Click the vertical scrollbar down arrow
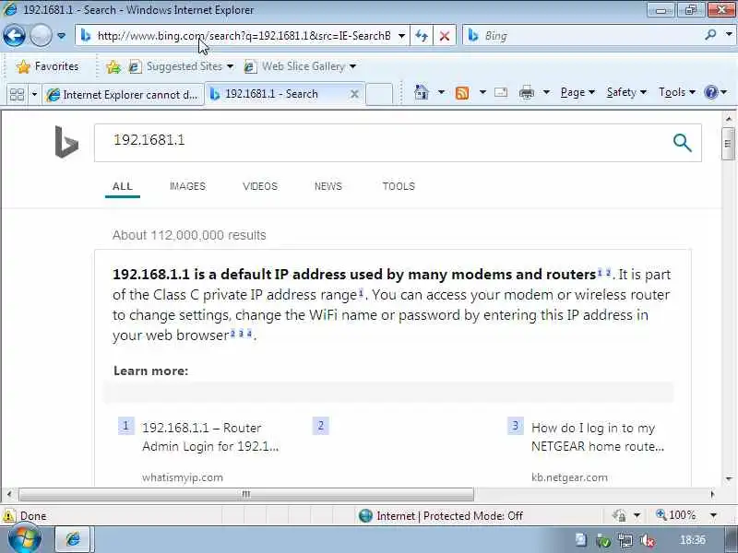Image resolution: width=738 pixels, height=553 pixels. pyautogui.click(x=729, y=479)
